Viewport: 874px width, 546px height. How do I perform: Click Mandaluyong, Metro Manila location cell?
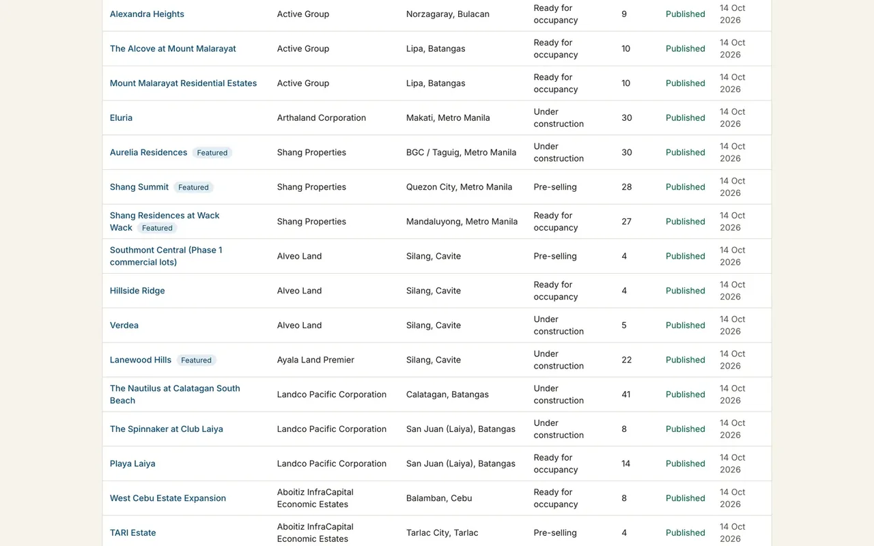pyautogui.click(x=462, y=222)
